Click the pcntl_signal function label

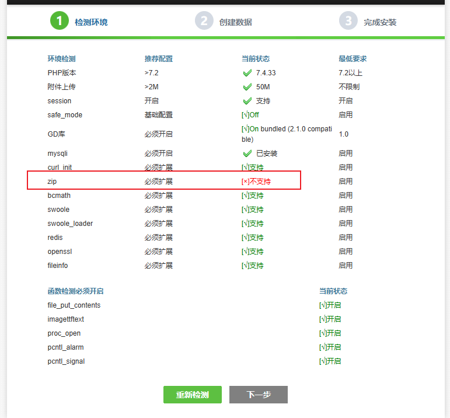[x=66, y=361]
